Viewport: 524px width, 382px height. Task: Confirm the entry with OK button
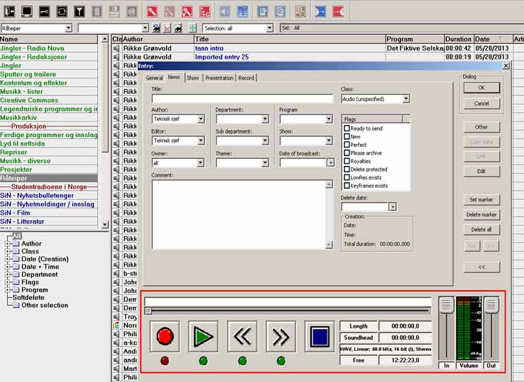481,88
